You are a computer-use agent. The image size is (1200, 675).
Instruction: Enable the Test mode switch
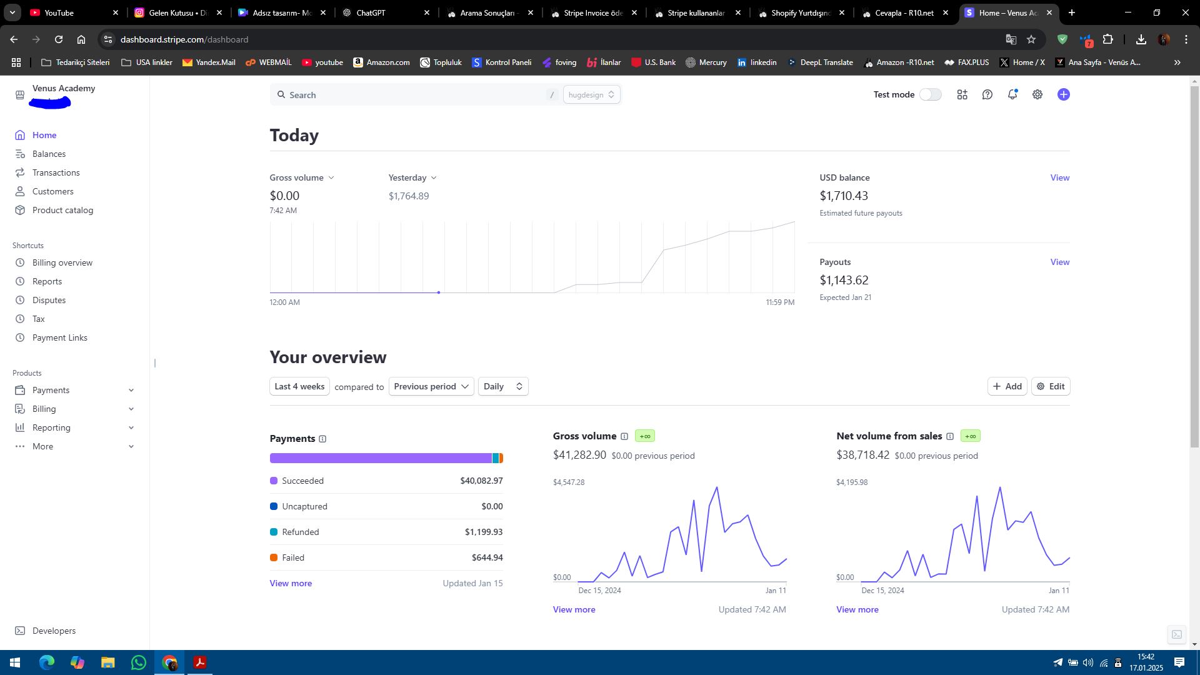click(930, 94)
